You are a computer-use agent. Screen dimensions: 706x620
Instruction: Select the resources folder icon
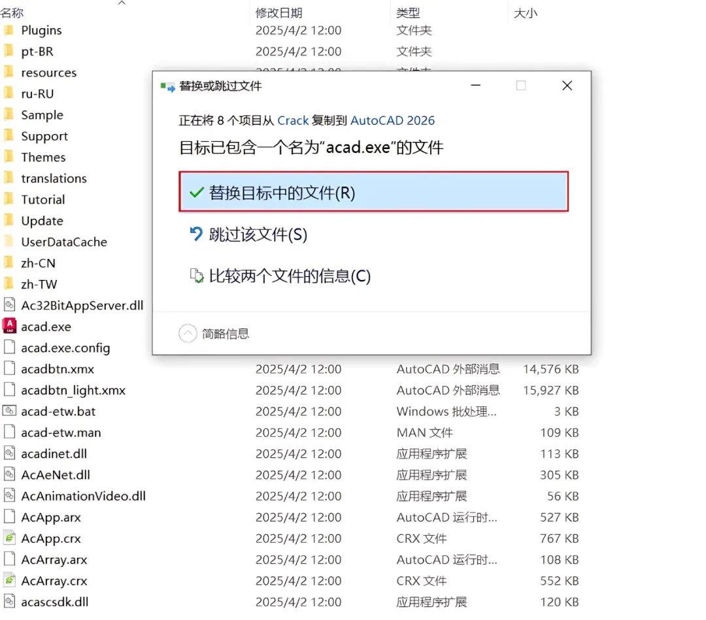[x=9, y=72]
